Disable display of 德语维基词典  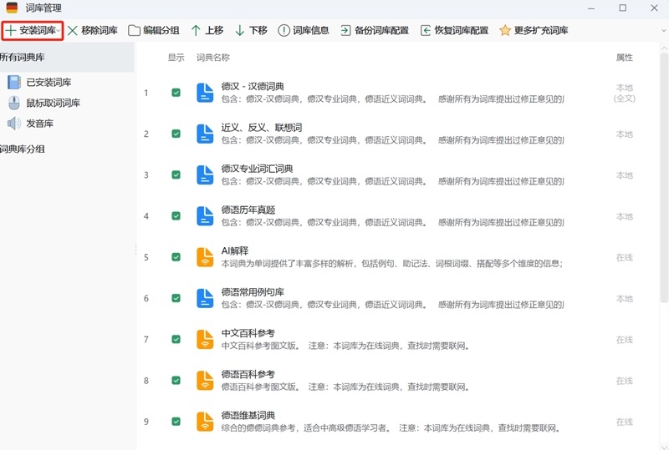pos(176,422)
